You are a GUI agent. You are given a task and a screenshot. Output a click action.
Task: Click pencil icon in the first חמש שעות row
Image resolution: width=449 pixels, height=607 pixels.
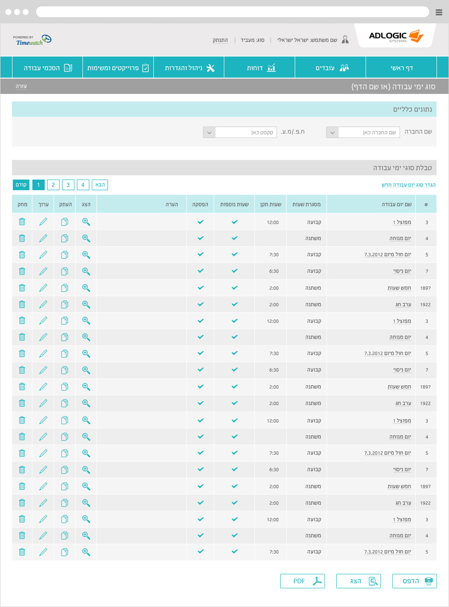[x=43, y=288]
